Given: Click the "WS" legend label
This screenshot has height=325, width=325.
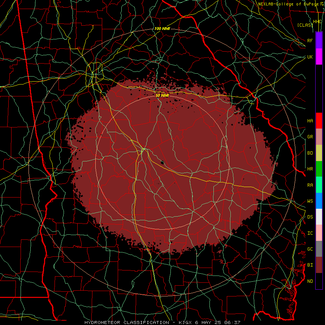Looking at the screenshot, I should coord(310,201).
